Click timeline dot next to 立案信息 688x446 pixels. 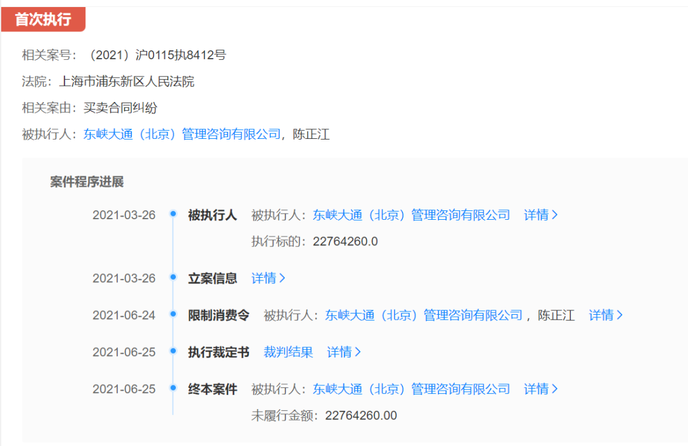(x=173, y=277)
